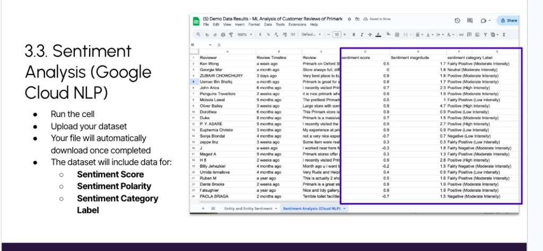
Task: Format as percent
Action: click(x=268, y=34)
